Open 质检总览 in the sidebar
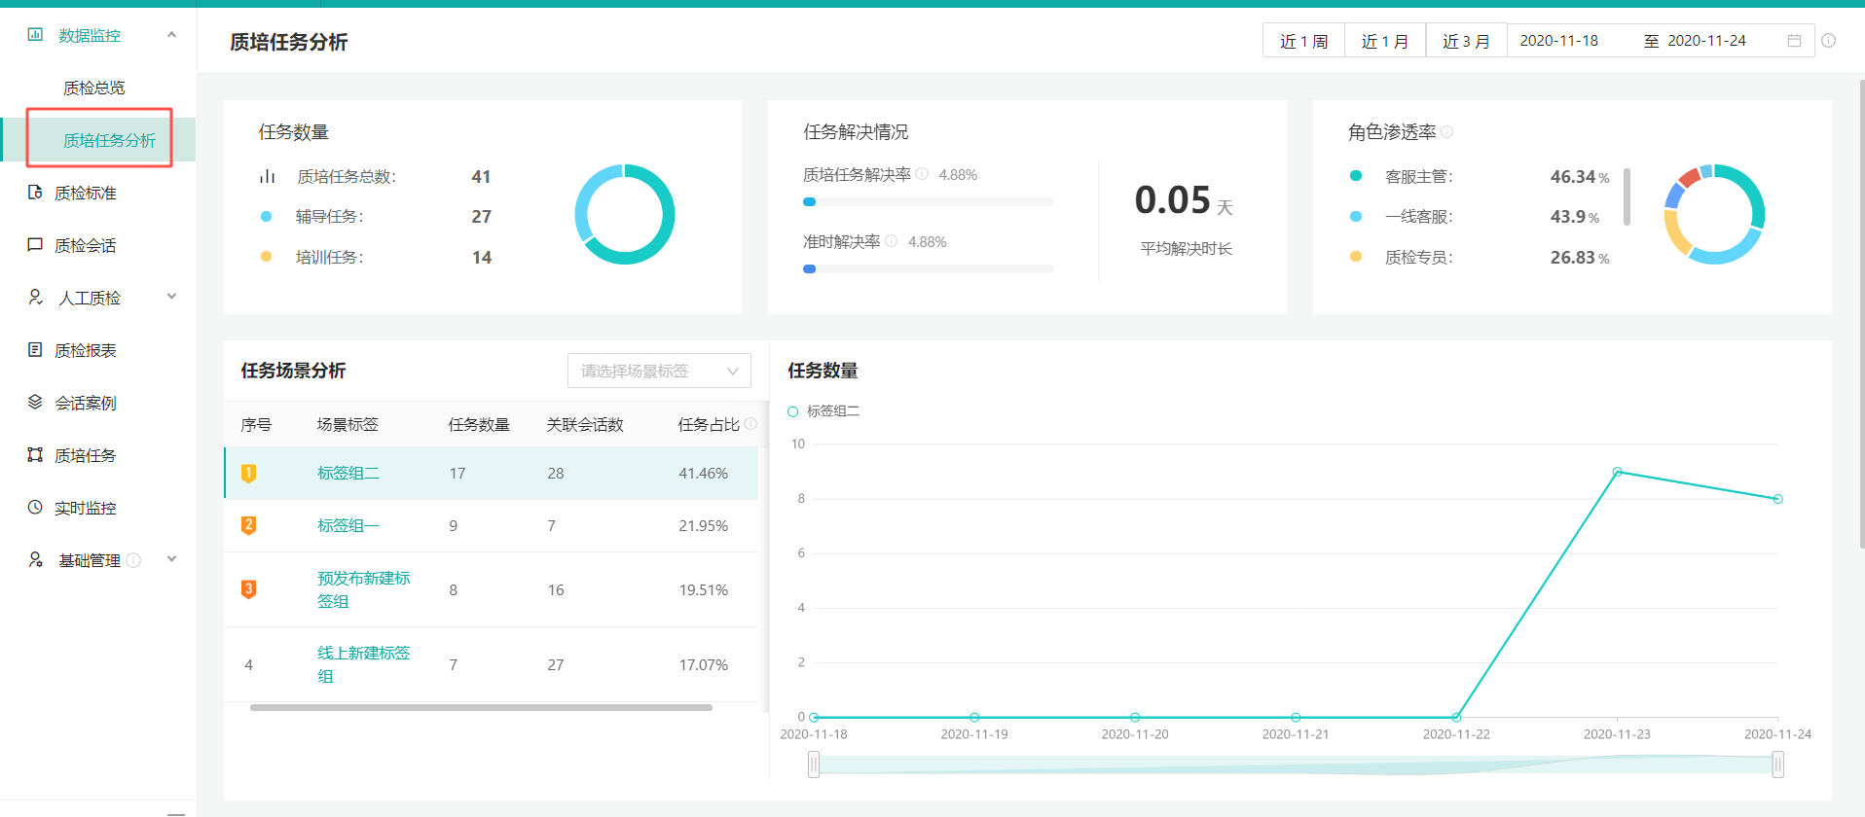 tap(94, 88)
